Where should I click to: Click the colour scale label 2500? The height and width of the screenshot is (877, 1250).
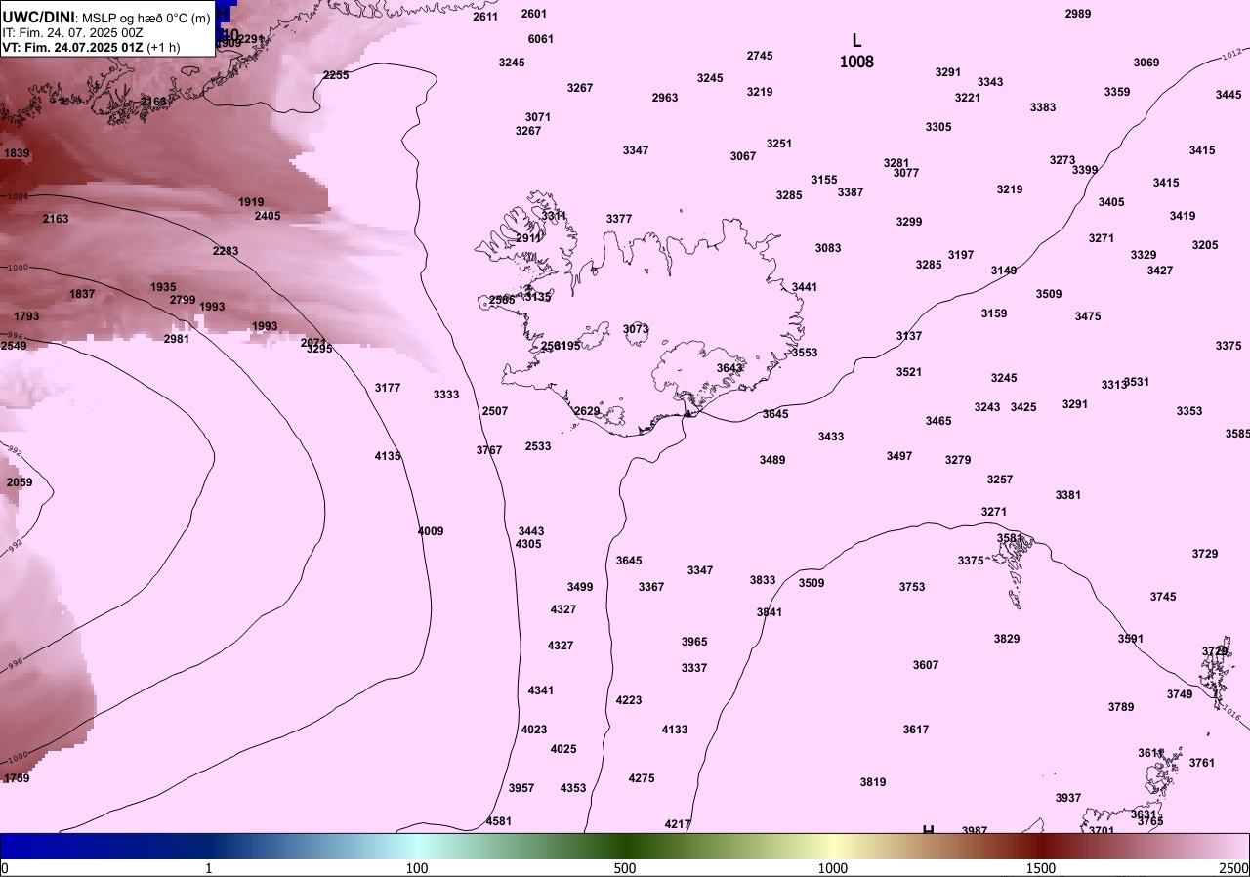coord(1234,868)
